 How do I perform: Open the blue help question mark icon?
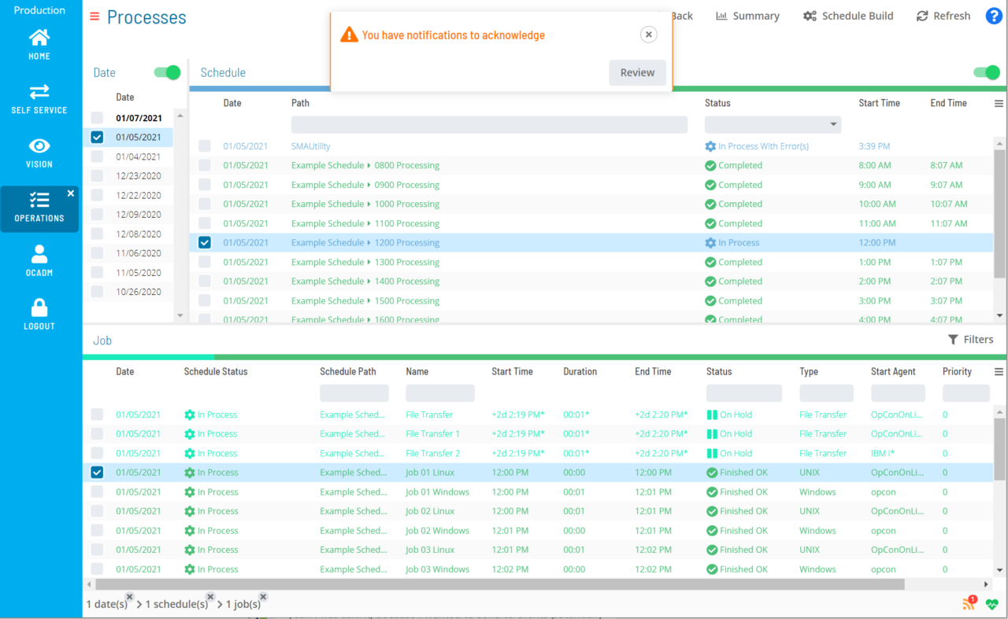tap(994, 16)
